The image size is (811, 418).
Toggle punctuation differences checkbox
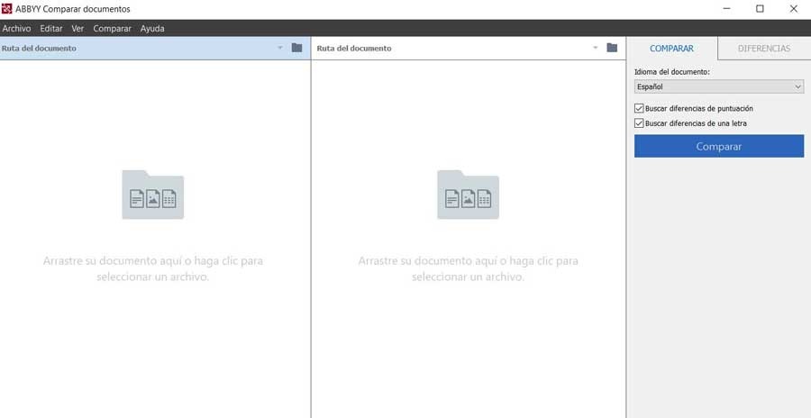(639, 109)
